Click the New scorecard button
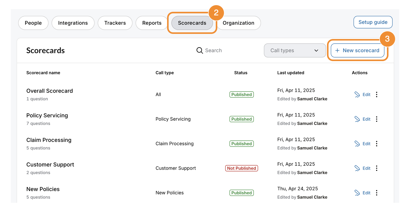 click(x=357, y=51)
